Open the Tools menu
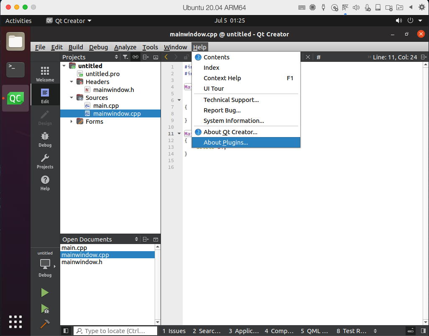429x336 pixels. pos(150,47)
